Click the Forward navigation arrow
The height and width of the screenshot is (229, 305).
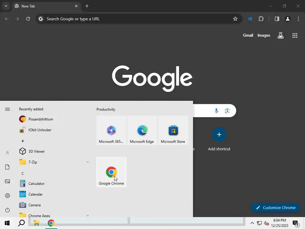[x=17, y=19]
